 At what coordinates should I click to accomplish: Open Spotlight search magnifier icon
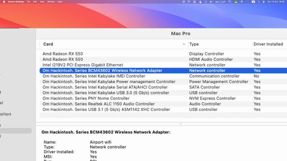click(x=259, y=2)
